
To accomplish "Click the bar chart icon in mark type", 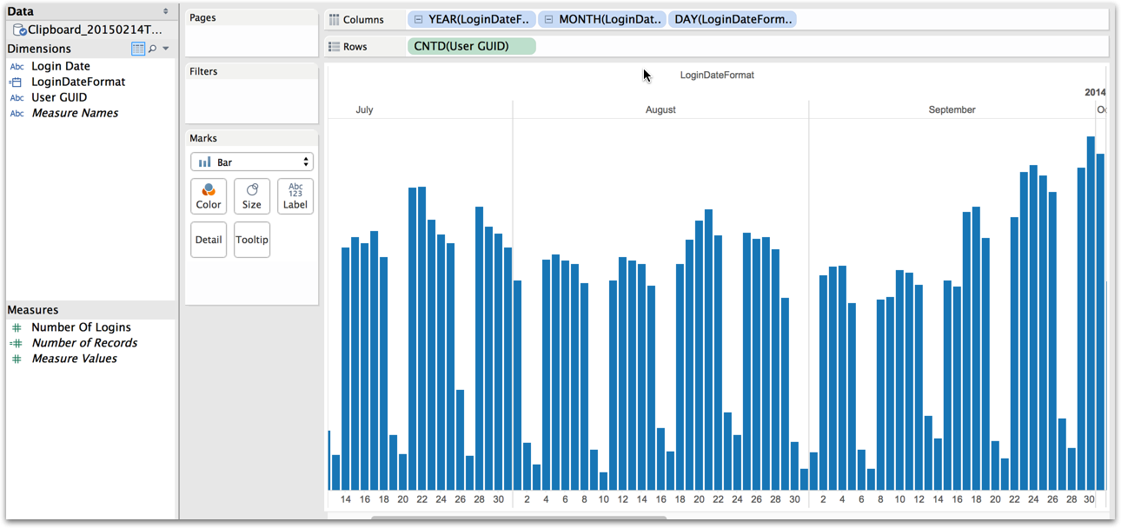I will (x=204, y=162).
